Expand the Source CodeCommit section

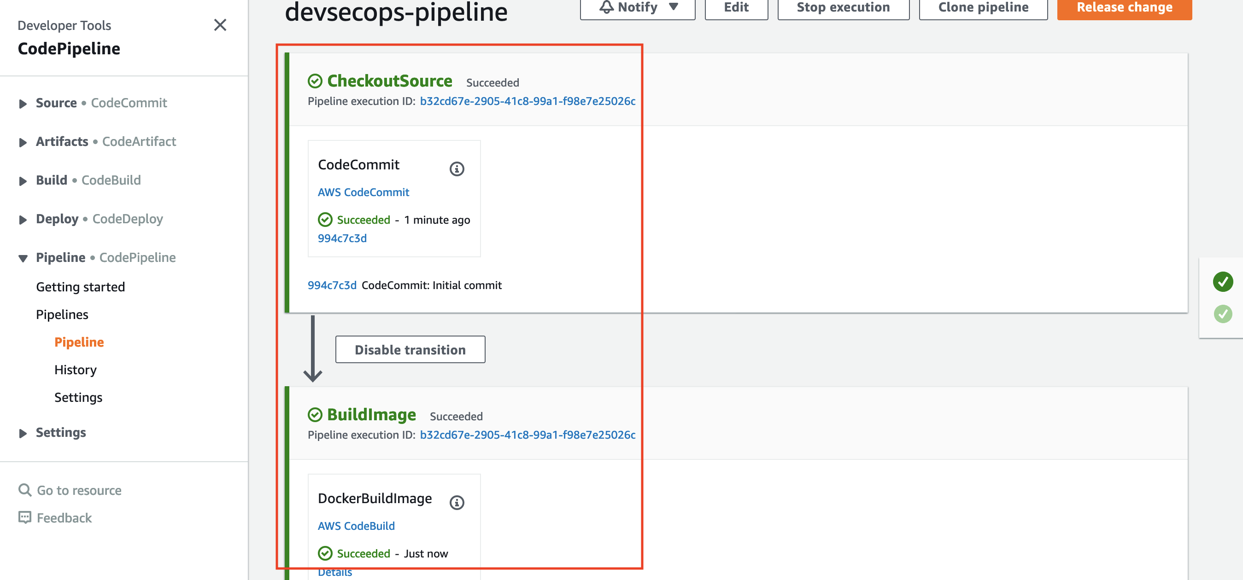(x=23, y=104)
